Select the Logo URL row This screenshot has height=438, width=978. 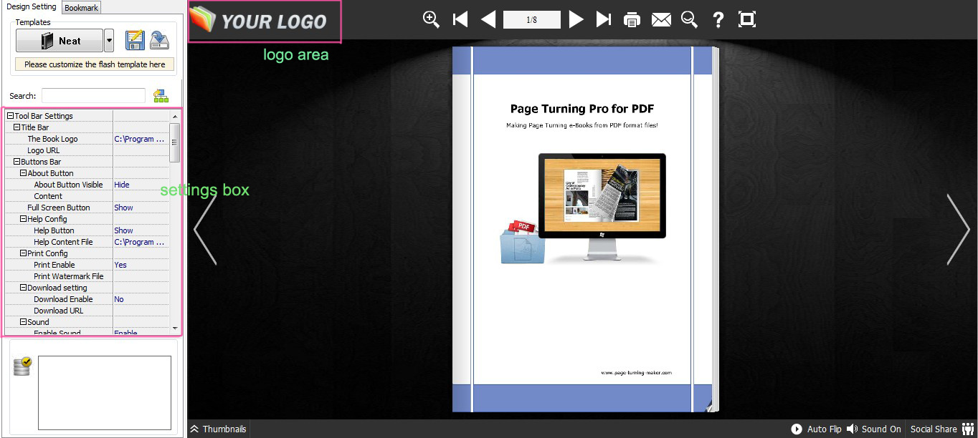click(x=87, y=150)
